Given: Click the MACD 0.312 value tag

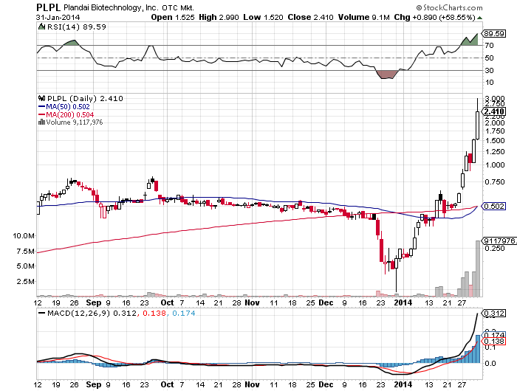Looking at the screenshot, I should click(493, 313).
